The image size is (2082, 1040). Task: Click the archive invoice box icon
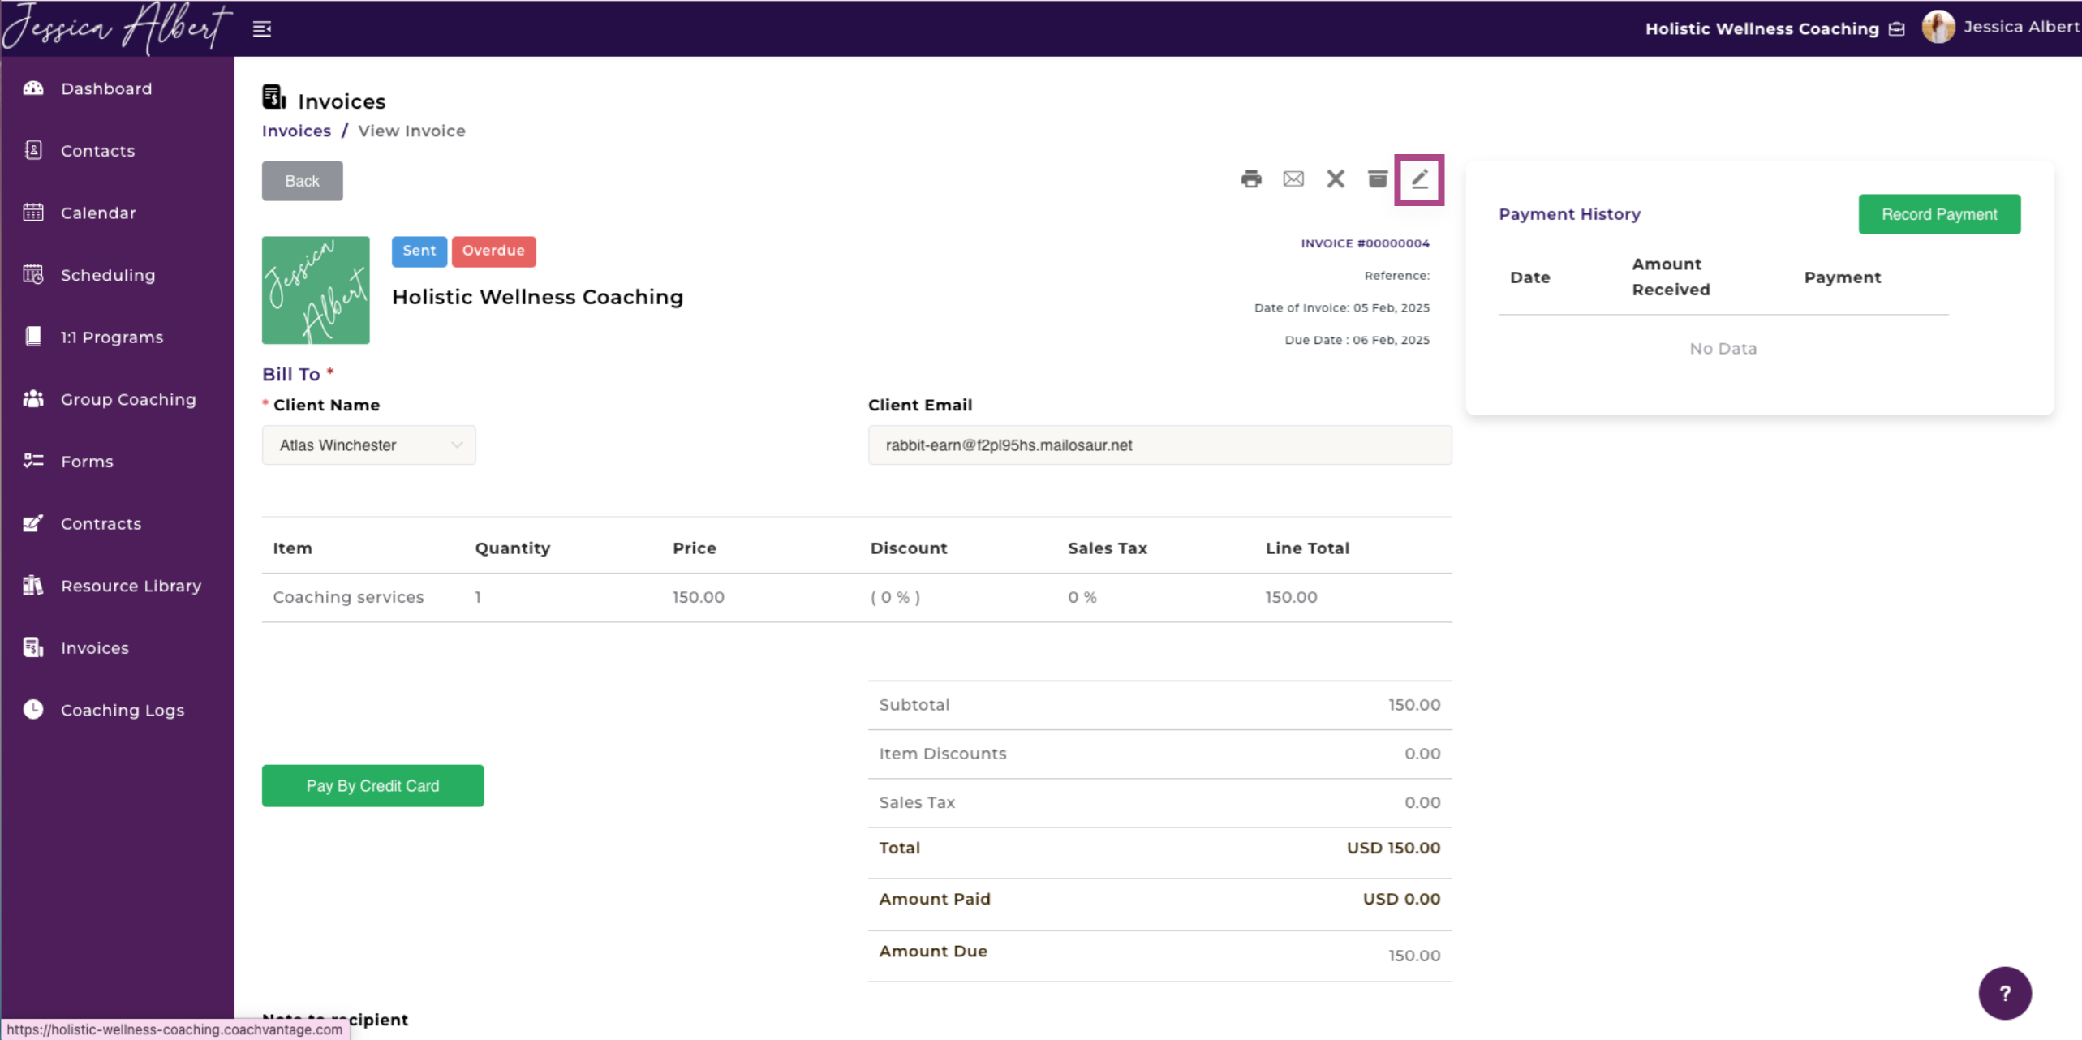click(1378, 179)
